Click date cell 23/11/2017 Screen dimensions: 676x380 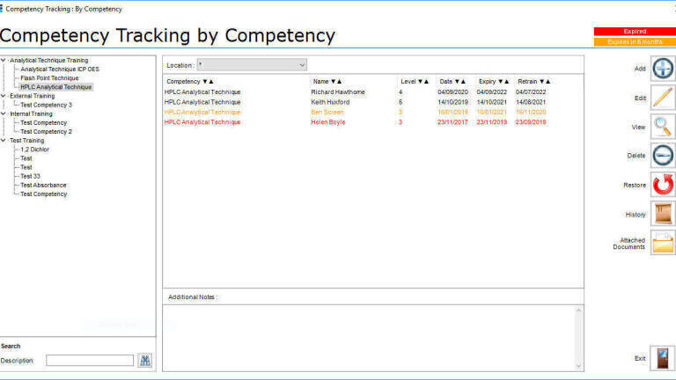(x=452, y=122)
